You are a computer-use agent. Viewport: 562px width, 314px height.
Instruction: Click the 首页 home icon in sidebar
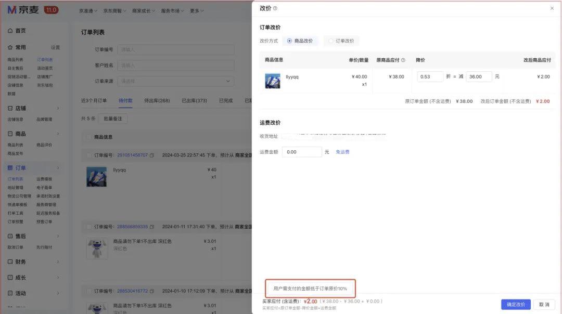(x=10, y=31)
